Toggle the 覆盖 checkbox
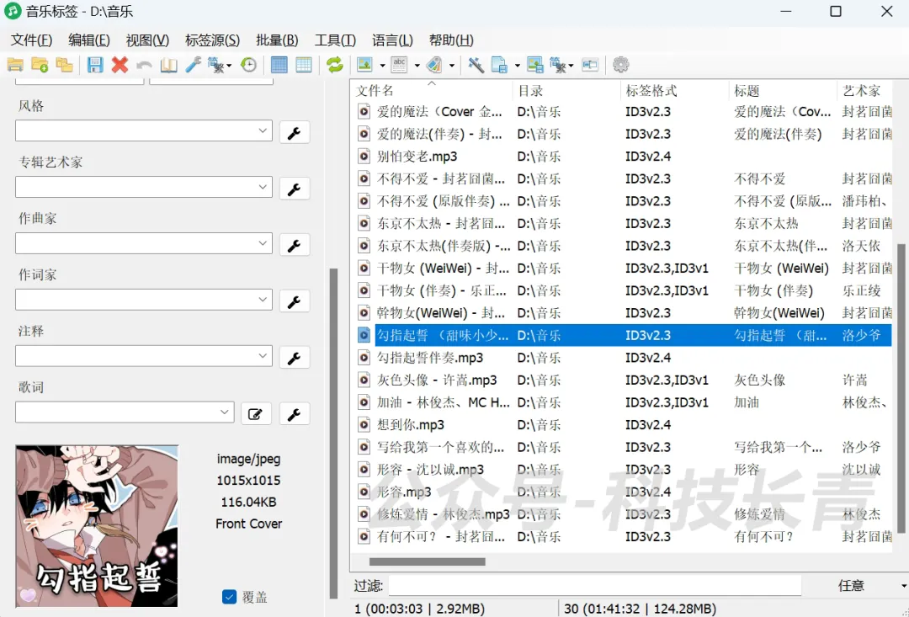909x617 pixels. 229,597
